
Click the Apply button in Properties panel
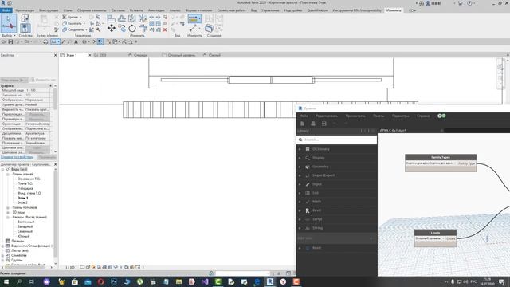(47, 157)
